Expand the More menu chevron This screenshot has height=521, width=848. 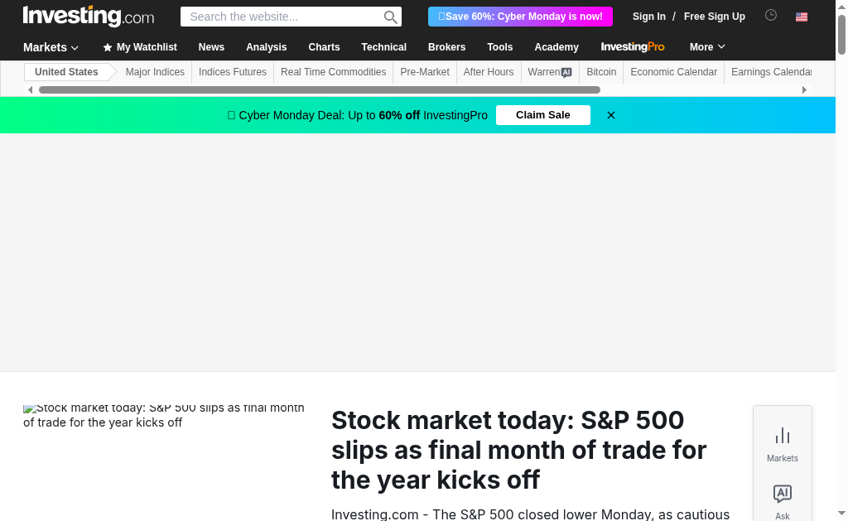tap(721, 47)
